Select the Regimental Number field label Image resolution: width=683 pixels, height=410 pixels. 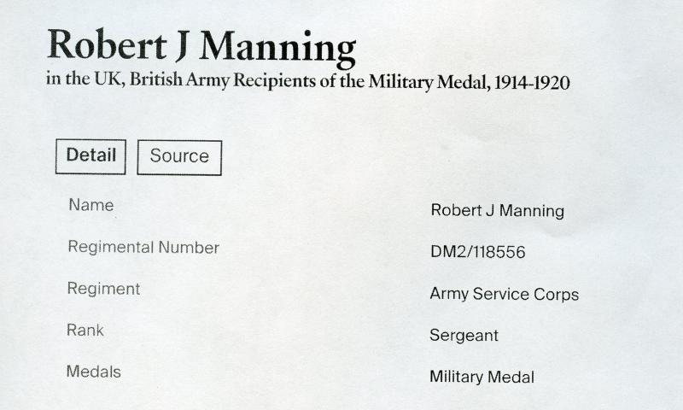click(x=143, y=248)
